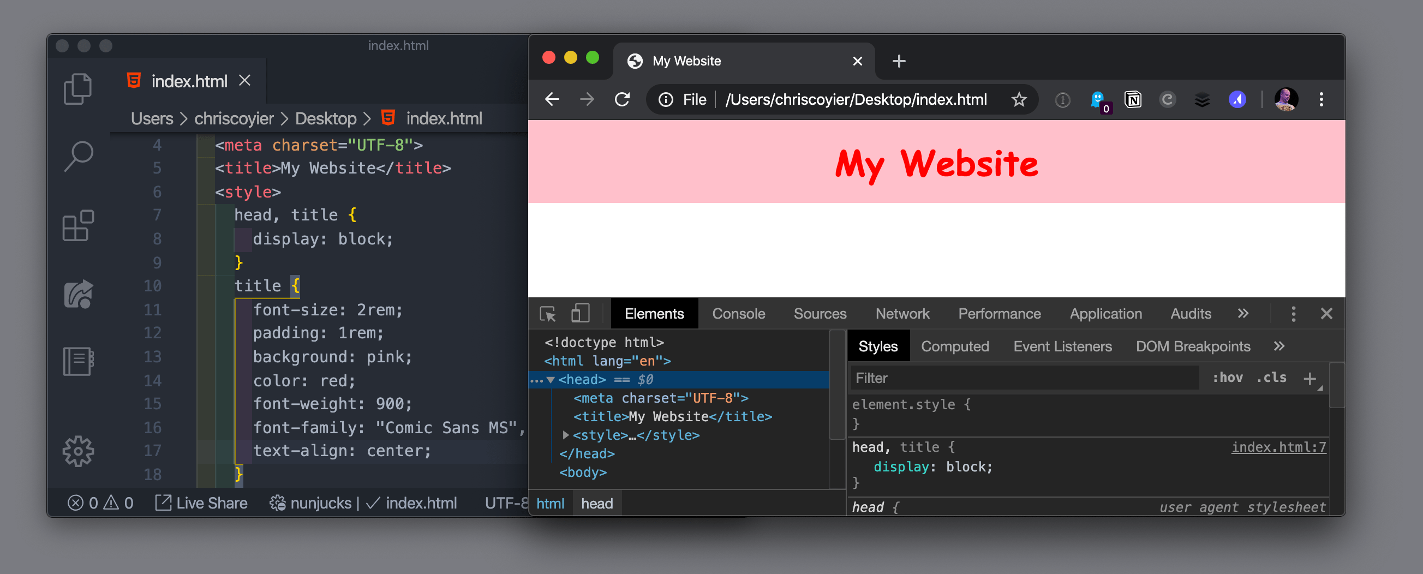The height and width of the screenshot is (574, 1423).
Task: Click the Styles Filter input field
Action: [x=1025, y=378]
